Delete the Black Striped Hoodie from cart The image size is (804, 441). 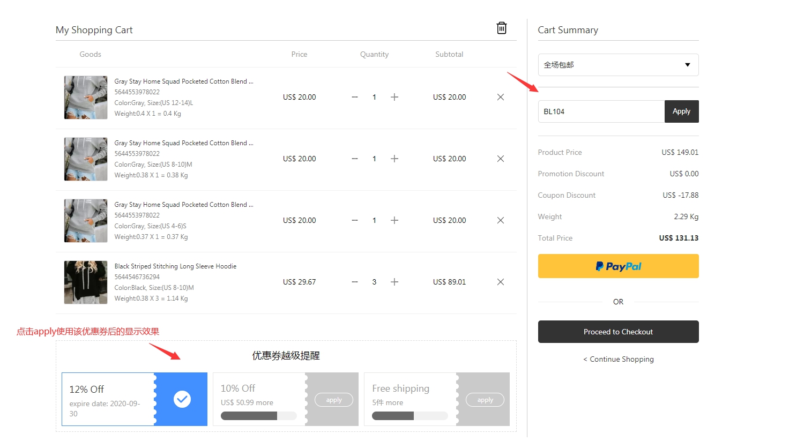[500, 282]
